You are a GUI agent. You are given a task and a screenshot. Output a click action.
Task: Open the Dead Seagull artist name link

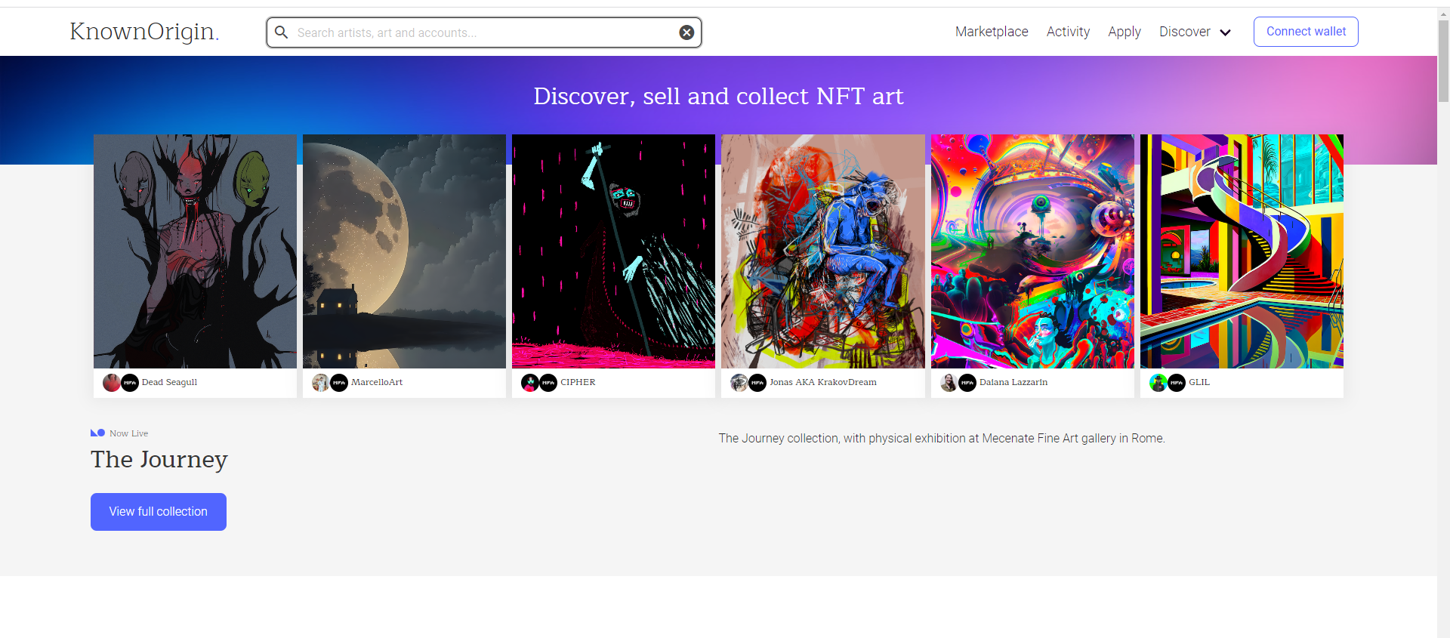[x=169, y=382]
